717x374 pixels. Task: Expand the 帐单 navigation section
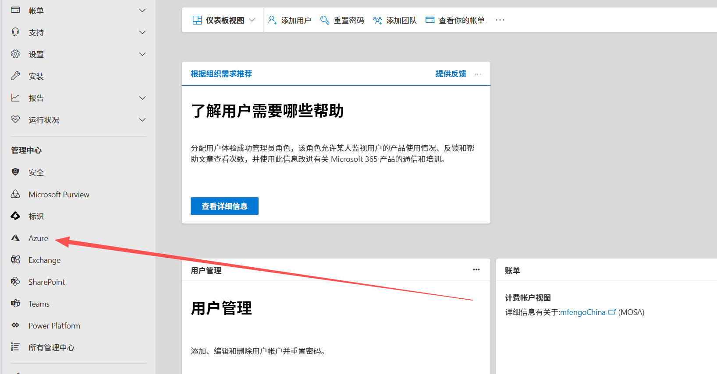142,10
